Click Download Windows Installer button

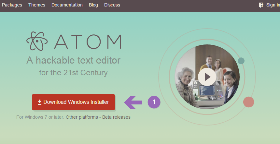[73, 102]
